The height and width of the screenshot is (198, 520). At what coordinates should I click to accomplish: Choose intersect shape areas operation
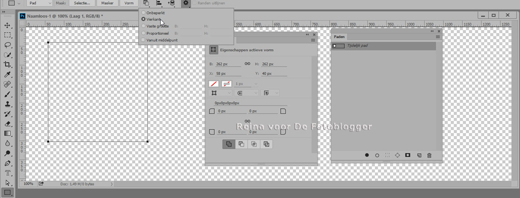(x=254, y=144)
